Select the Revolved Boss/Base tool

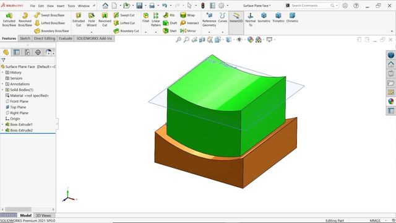pos(25,19)
